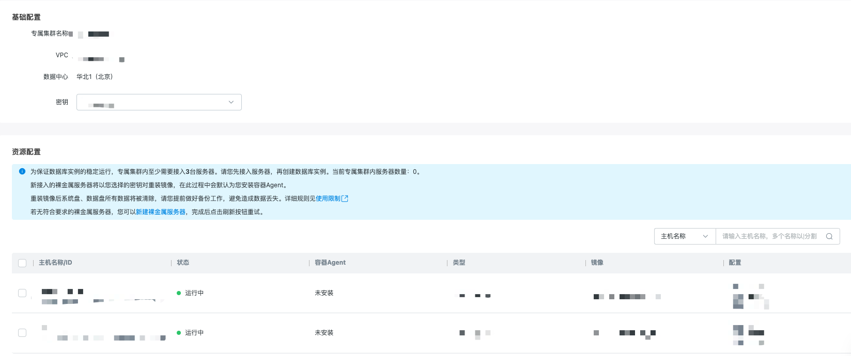This screenshot has width=851, height=356.
Task: Click the 类型 column header
Action: coord(459,263)
